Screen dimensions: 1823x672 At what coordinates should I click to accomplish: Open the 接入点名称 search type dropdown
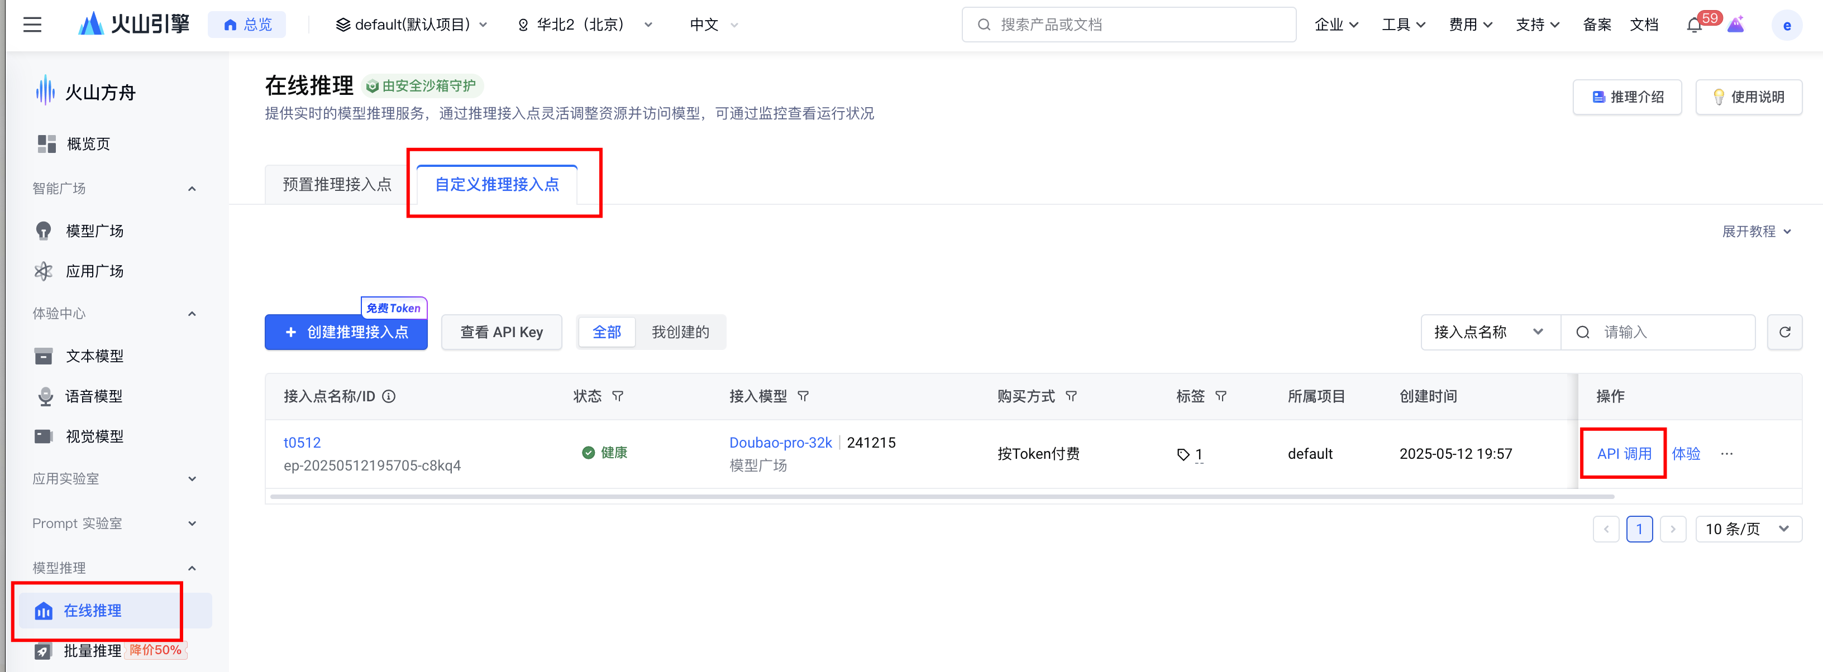1488,332
